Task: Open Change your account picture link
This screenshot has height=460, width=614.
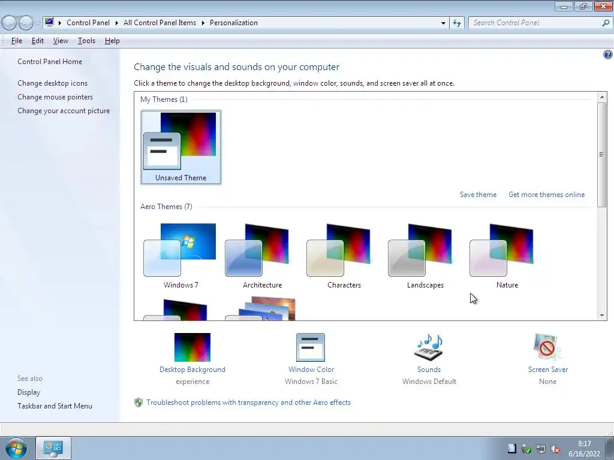Action: pyautogui.click(x=64, y=111)
